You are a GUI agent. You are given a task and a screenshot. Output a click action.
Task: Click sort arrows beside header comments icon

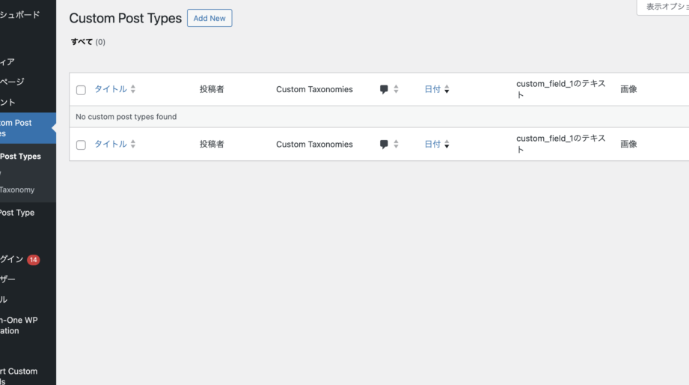click(x=396, y=89)
